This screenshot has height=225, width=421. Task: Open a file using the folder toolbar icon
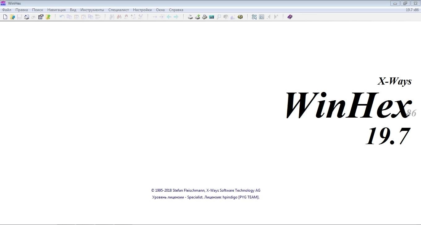pos(12,17)
